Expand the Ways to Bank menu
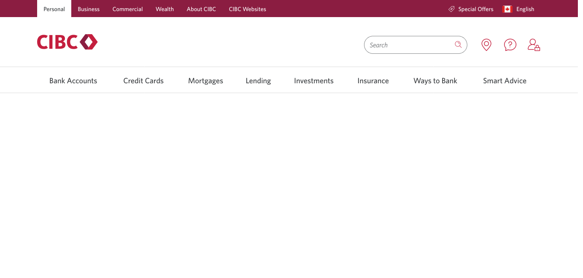This screenshot has height=278, width=583. (435, 81)
